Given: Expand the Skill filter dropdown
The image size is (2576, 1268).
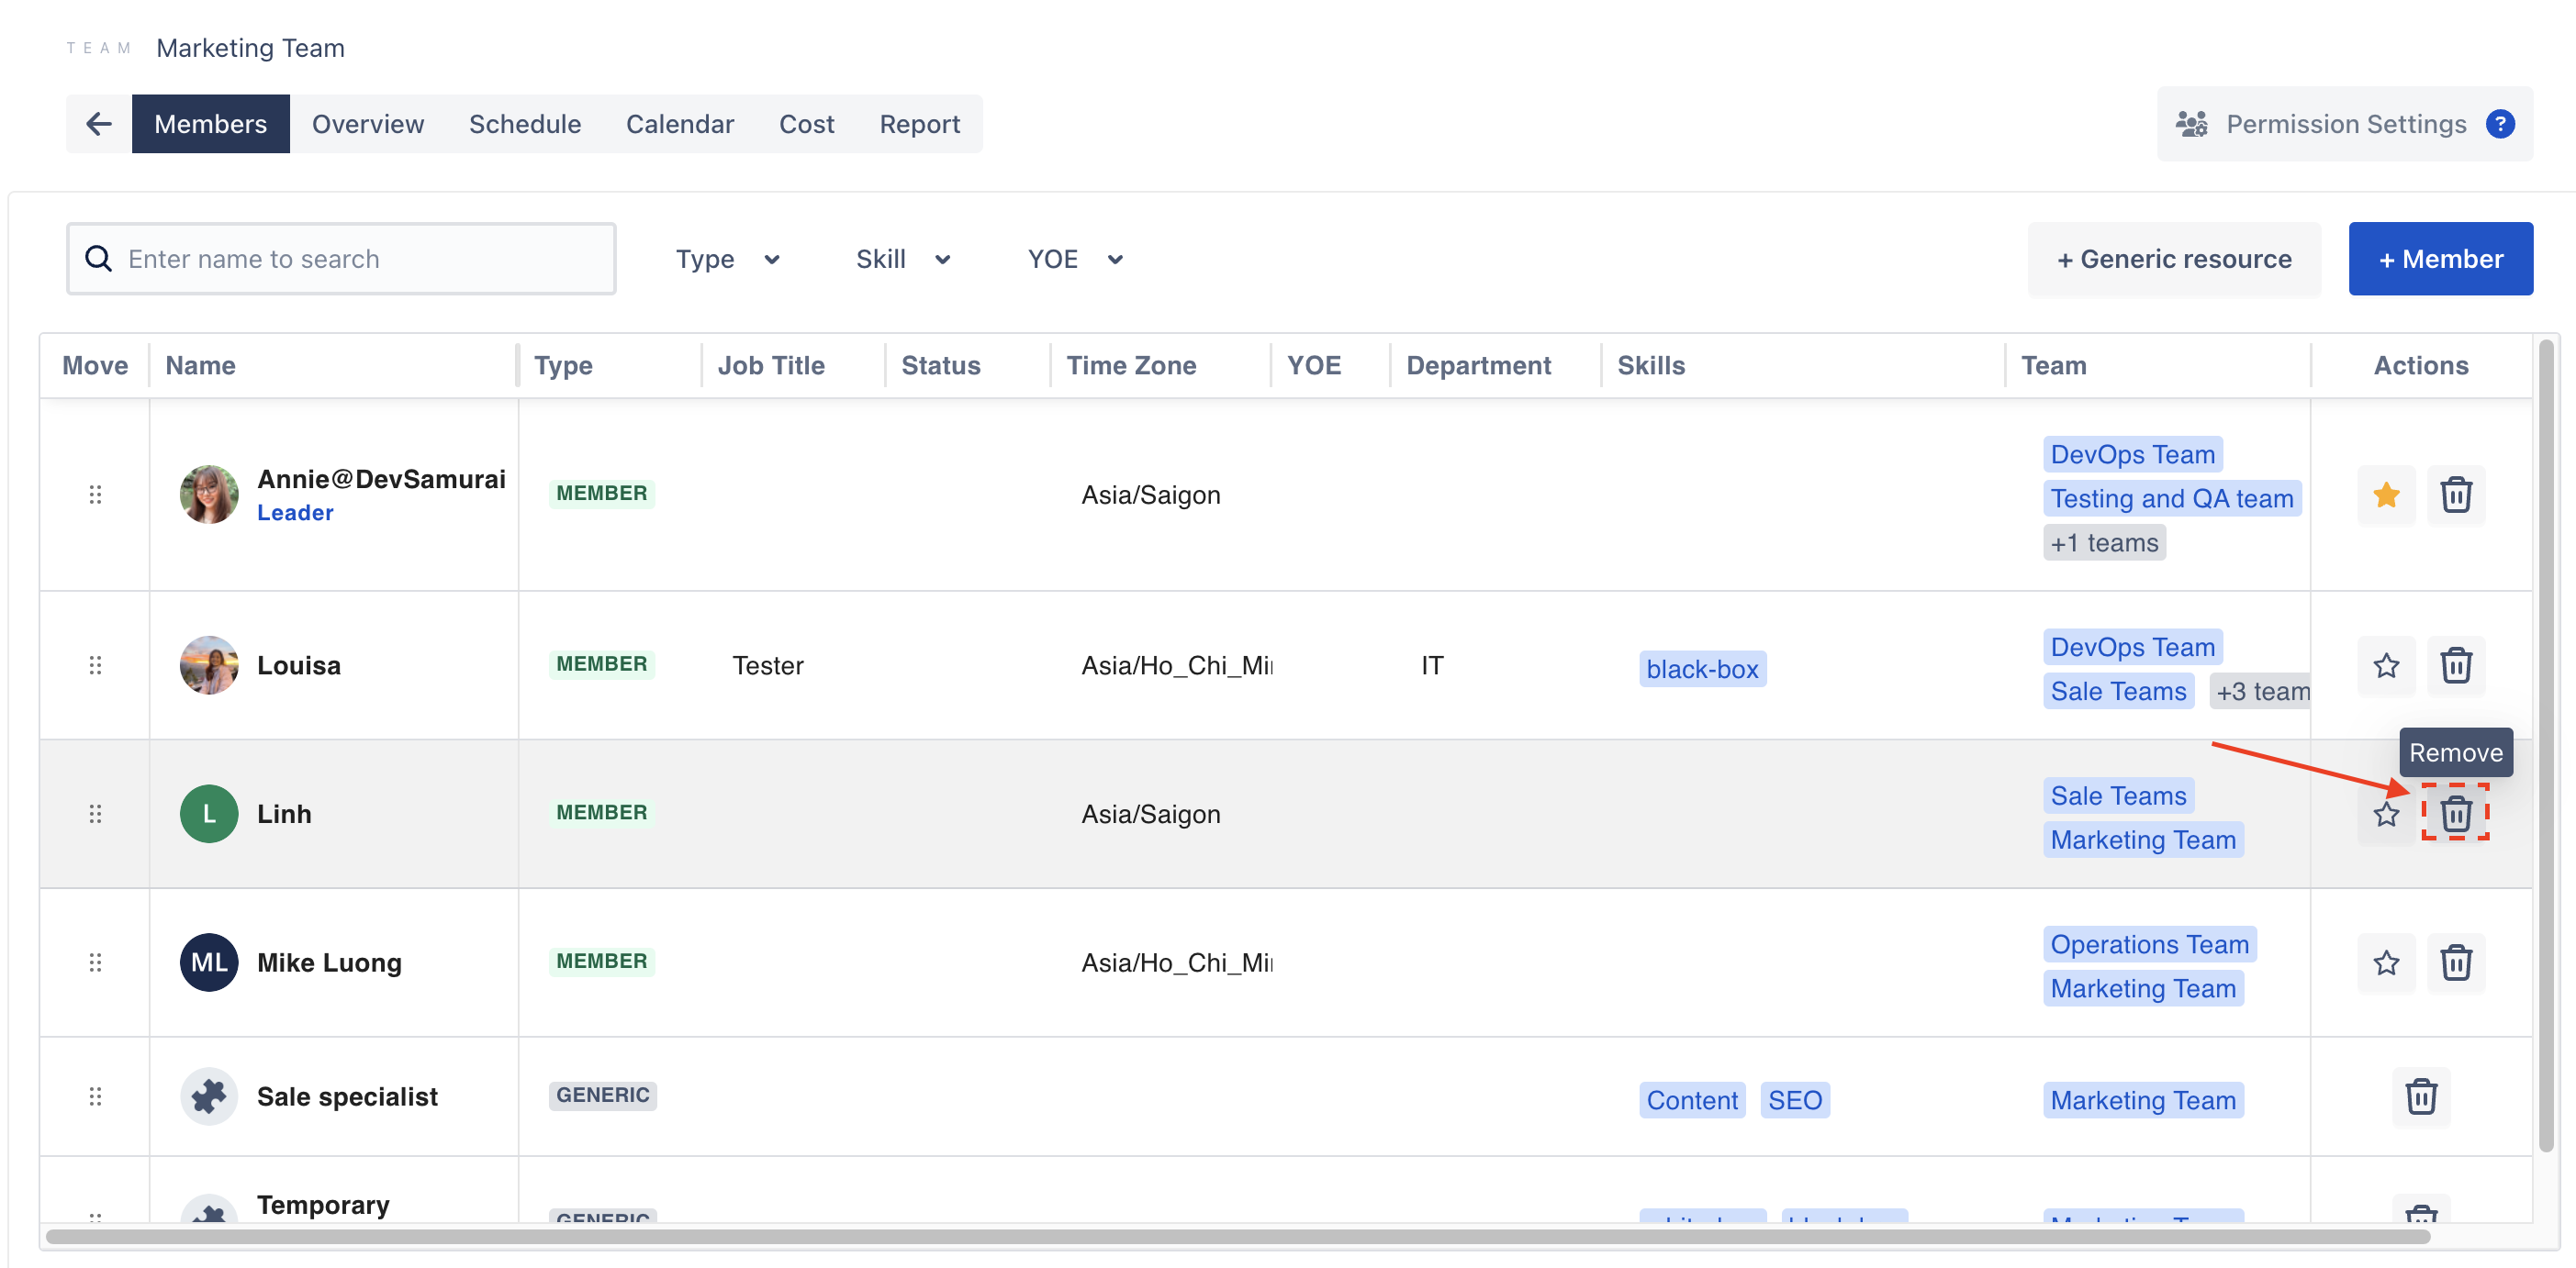Looking at the screenshot, I should [901, 258].
